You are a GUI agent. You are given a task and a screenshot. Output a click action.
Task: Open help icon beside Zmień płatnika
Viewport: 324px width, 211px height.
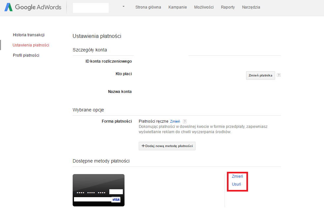[279, 75]
